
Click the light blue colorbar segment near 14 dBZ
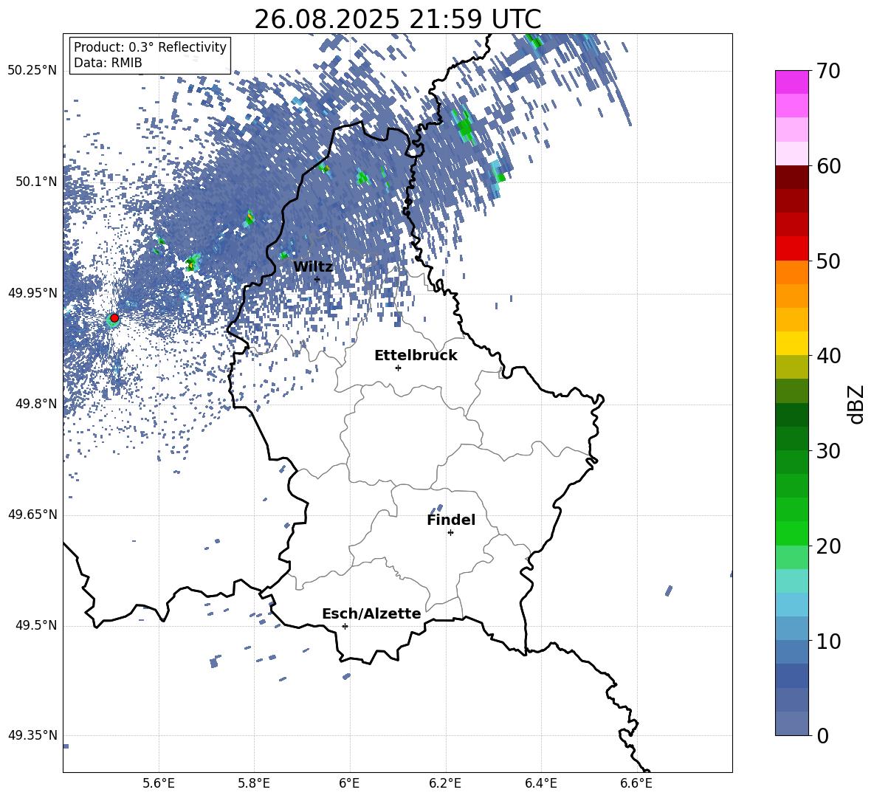(792, 605)
